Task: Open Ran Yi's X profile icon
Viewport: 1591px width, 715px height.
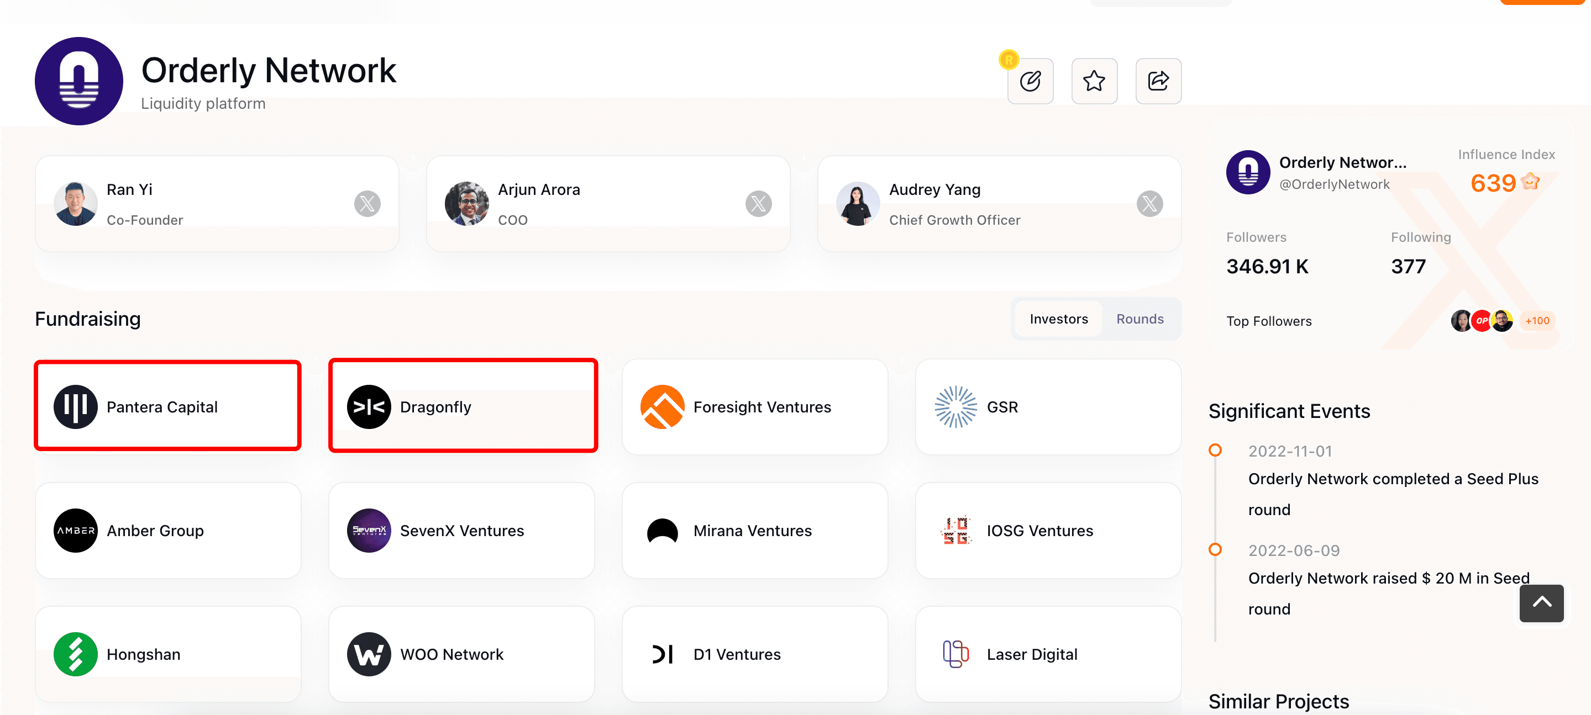Action: click(x=367, y=204)
